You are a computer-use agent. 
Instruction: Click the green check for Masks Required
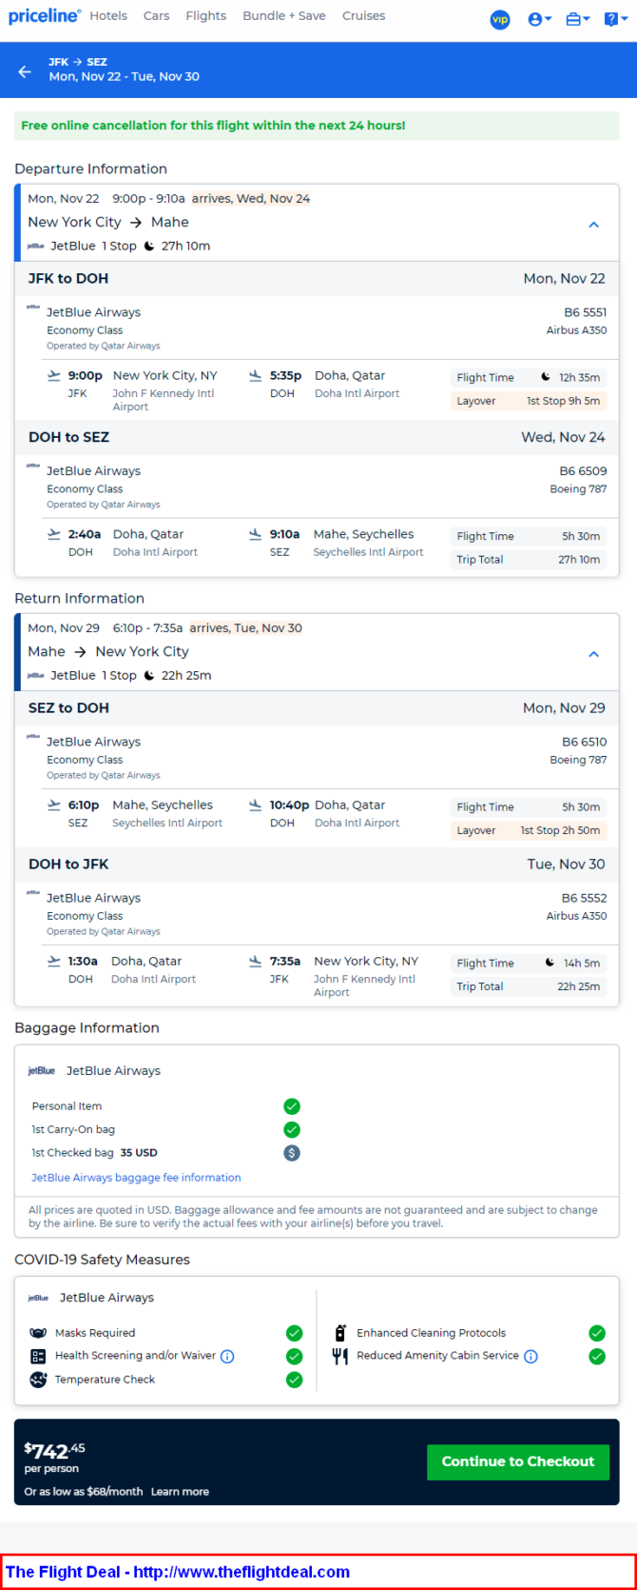click(x=295, y=1333)
